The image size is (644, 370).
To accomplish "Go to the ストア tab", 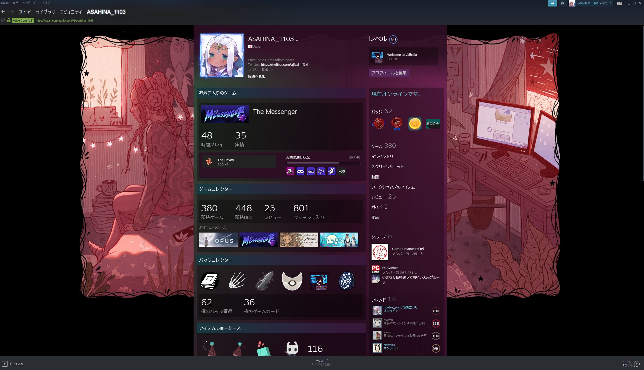I will point(25,12).
